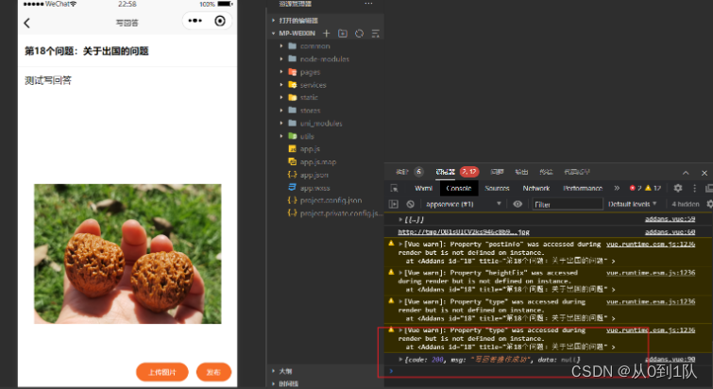Close the debugger panel with X
This screenshot has height=389, width=713.
click(x=705, y=173)
